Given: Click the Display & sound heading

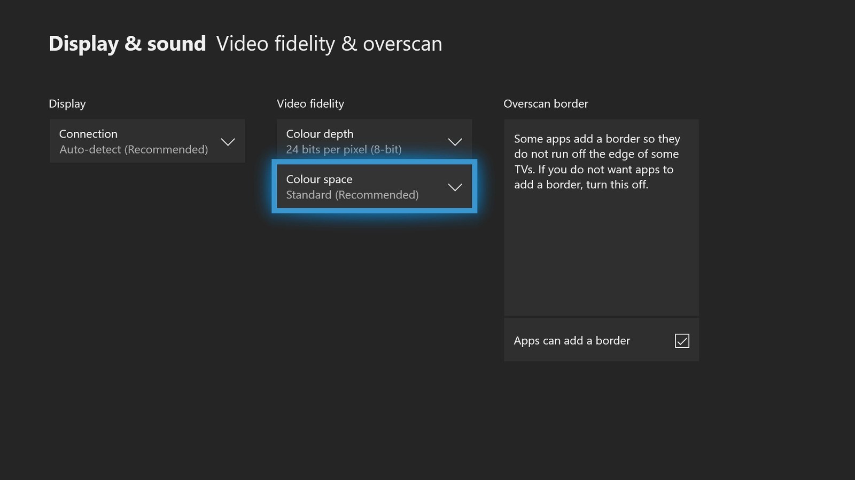Looking at the screenshot, I should click(x=127, y=44).
